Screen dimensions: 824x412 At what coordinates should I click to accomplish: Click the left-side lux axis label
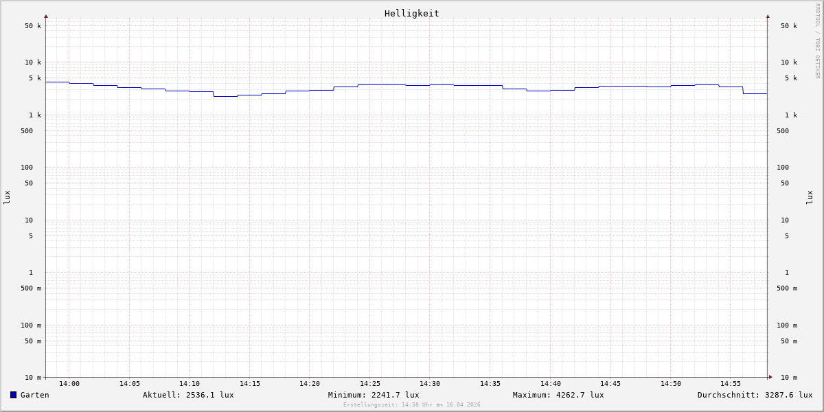[x=7, y=197]
